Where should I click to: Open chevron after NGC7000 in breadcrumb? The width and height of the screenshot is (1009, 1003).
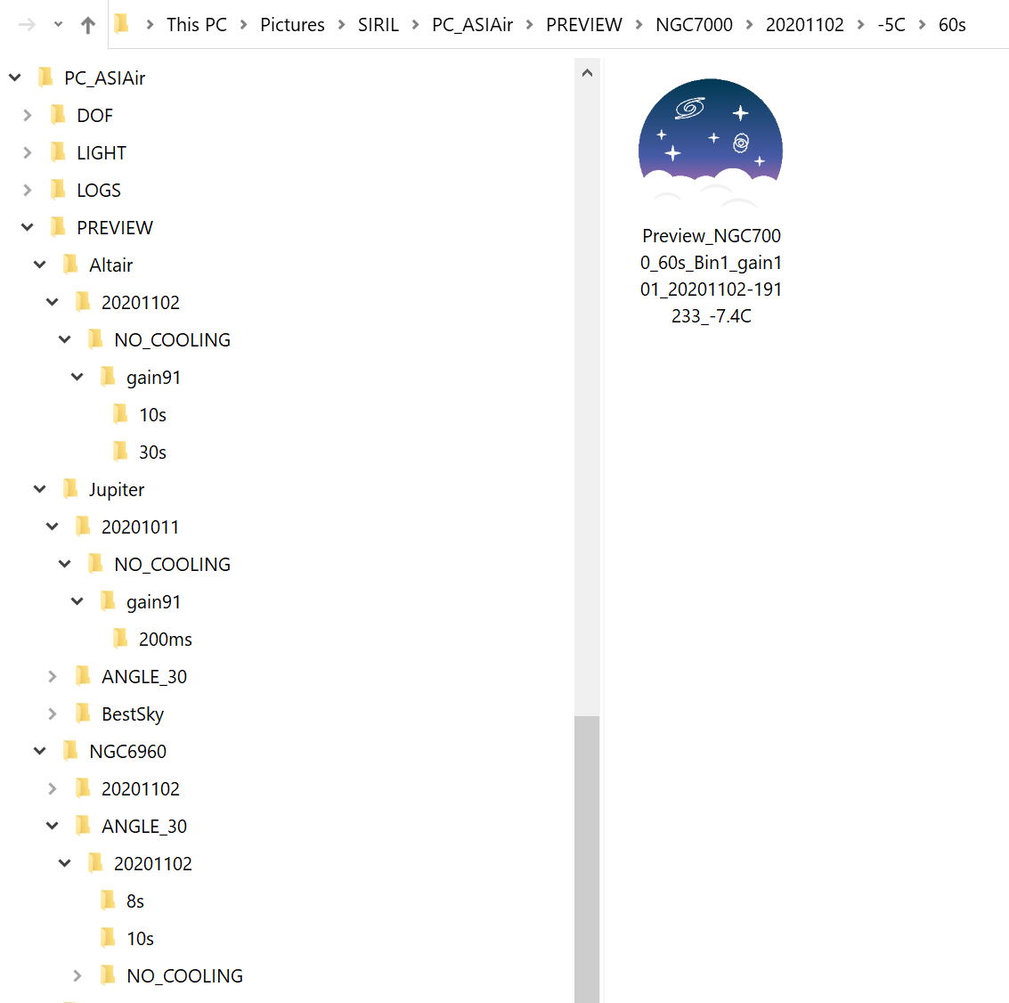point(749,24)
